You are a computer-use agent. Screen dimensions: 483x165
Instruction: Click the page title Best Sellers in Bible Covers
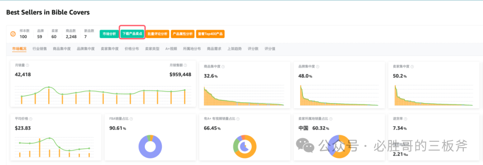[48, 12]
